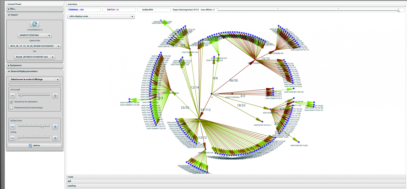Increase Scaling with the plus button
Screen dimensions: 407x189
point(55,138)
